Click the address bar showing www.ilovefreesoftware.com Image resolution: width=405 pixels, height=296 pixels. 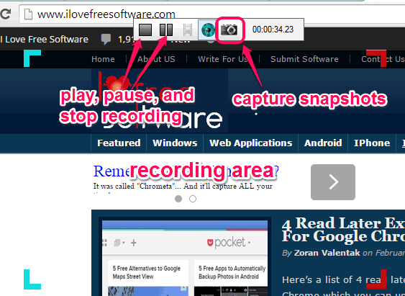211,14
